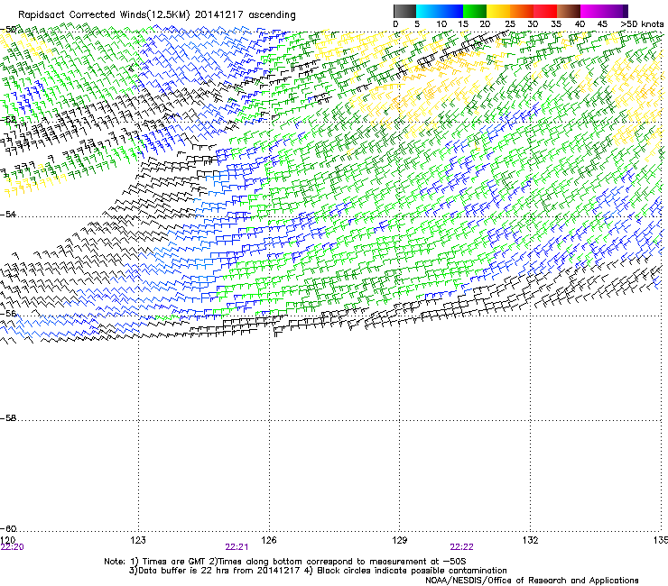Click the purple 22:21 time marker
668x586 pixels.
point(237,547)
